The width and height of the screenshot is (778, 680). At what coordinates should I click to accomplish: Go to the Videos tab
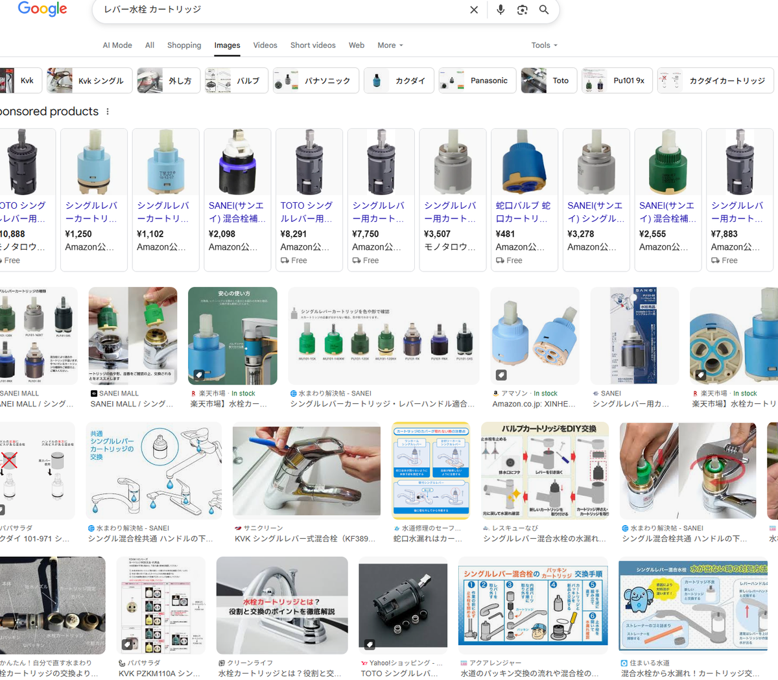pyautogui.click(x=265, y=45)
